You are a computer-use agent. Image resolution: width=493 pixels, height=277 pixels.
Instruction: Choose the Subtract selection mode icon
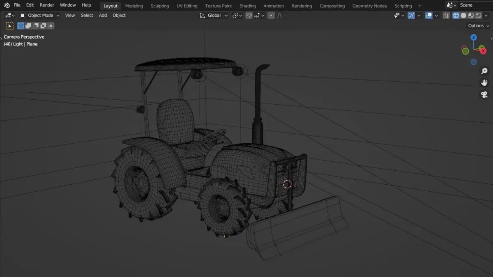pyautogui.click(x=36, y=25)
